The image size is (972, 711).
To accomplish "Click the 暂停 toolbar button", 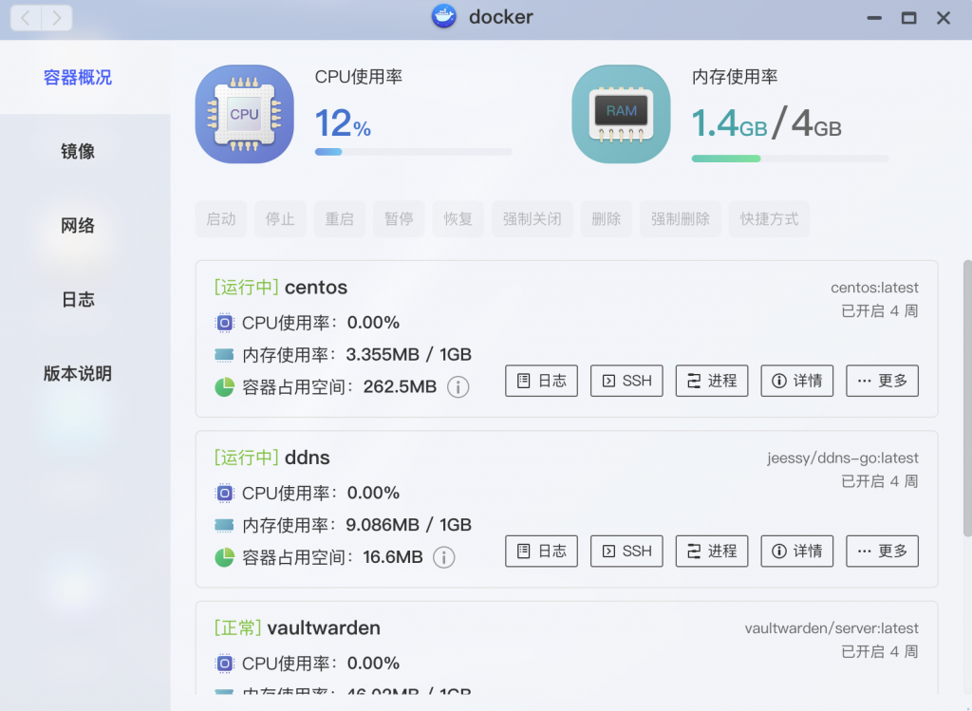I will pos(399,219).
